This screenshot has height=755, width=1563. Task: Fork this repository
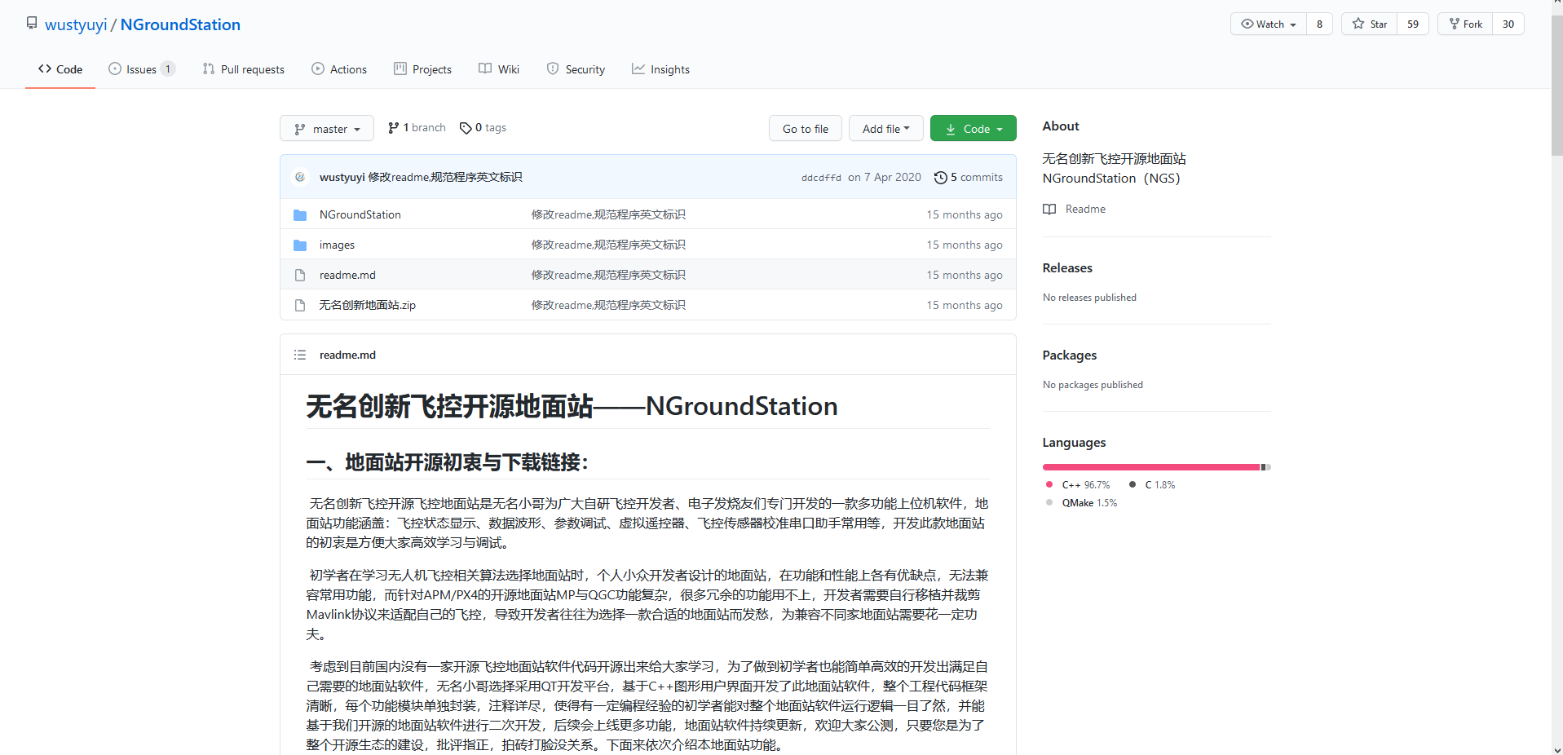(x=1465, y=24)
